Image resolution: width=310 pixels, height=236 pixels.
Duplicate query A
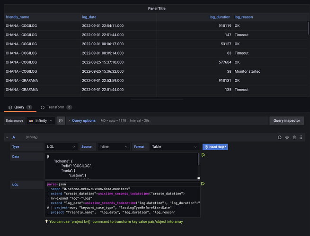(280, 137)
